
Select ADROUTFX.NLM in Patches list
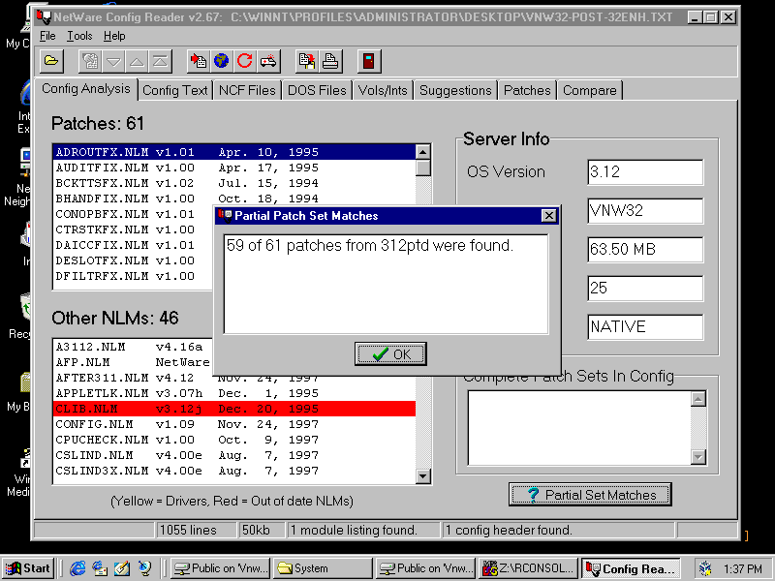[234, 152]
